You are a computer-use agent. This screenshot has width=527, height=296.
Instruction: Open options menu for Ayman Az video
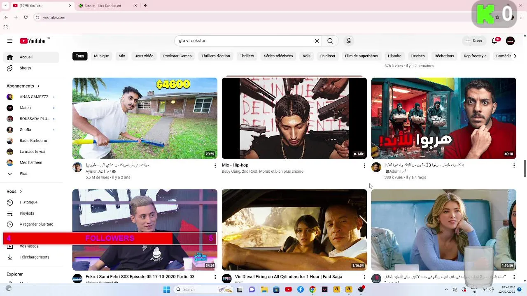[x=215, y=166]
